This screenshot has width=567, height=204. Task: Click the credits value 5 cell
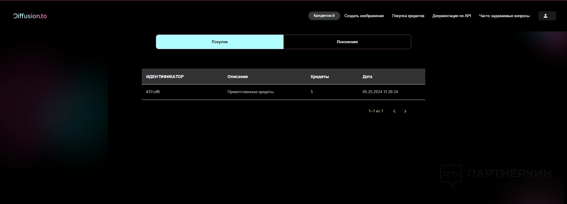[312, 92]
